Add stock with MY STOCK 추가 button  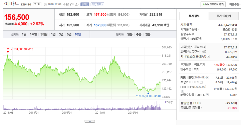tap(213, 4)
